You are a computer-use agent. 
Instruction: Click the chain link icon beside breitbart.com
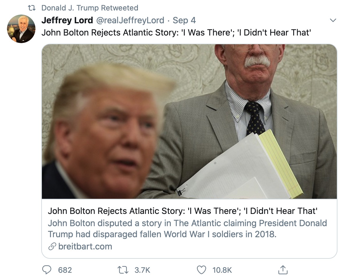[x=52, y=247]
